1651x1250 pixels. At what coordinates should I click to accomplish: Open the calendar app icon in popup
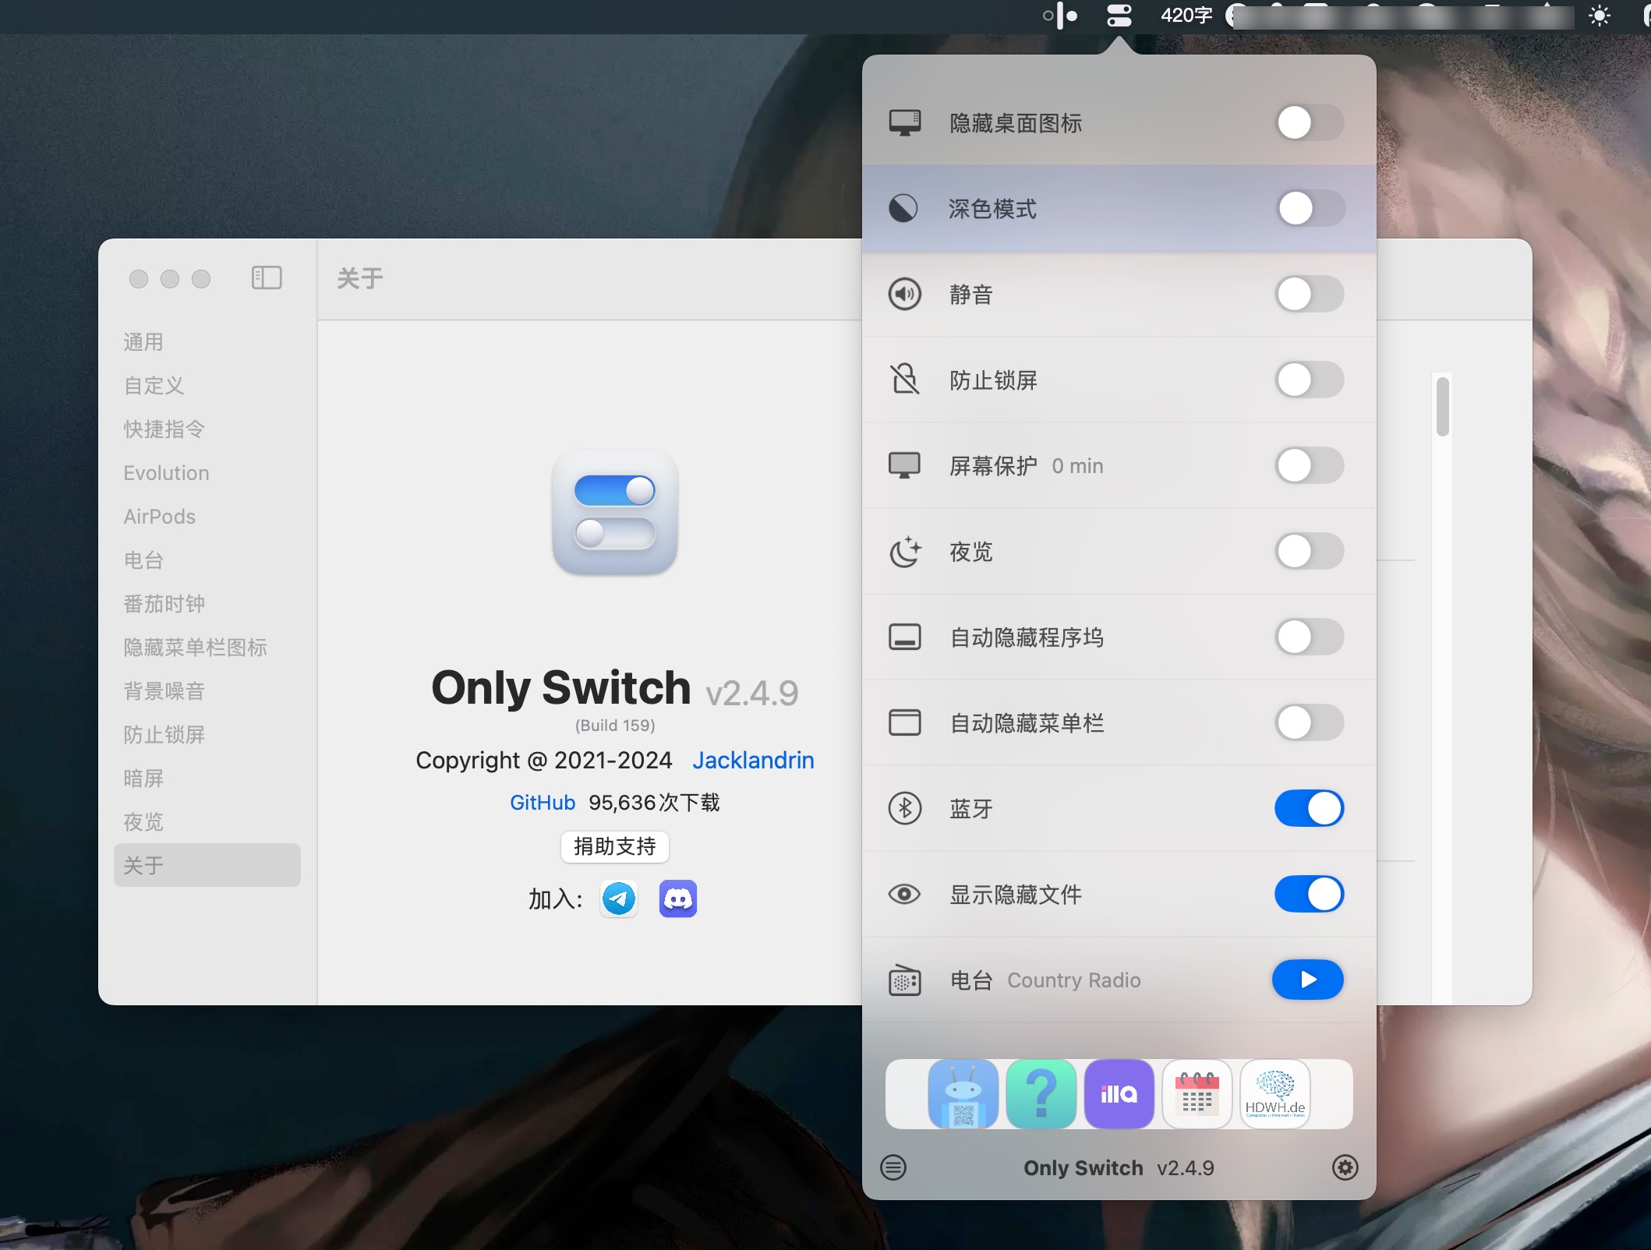click(1197, 1093)
